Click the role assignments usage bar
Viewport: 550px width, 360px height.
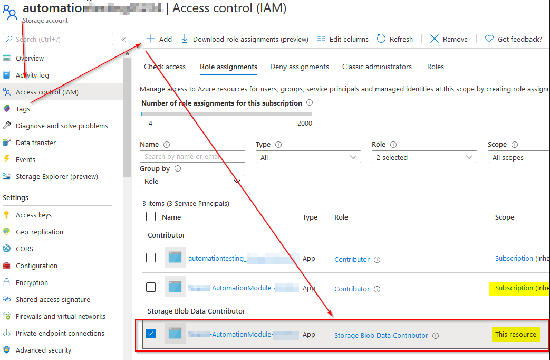(x=227, y=114)
